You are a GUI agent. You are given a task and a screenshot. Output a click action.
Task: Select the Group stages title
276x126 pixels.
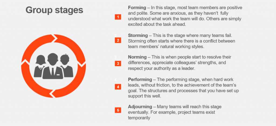click(x=54, y=10)
